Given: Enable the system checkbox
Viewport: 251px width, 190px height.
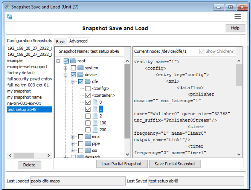Looking at the screenshot, I should pyautogui.click(x=73, y=68).
